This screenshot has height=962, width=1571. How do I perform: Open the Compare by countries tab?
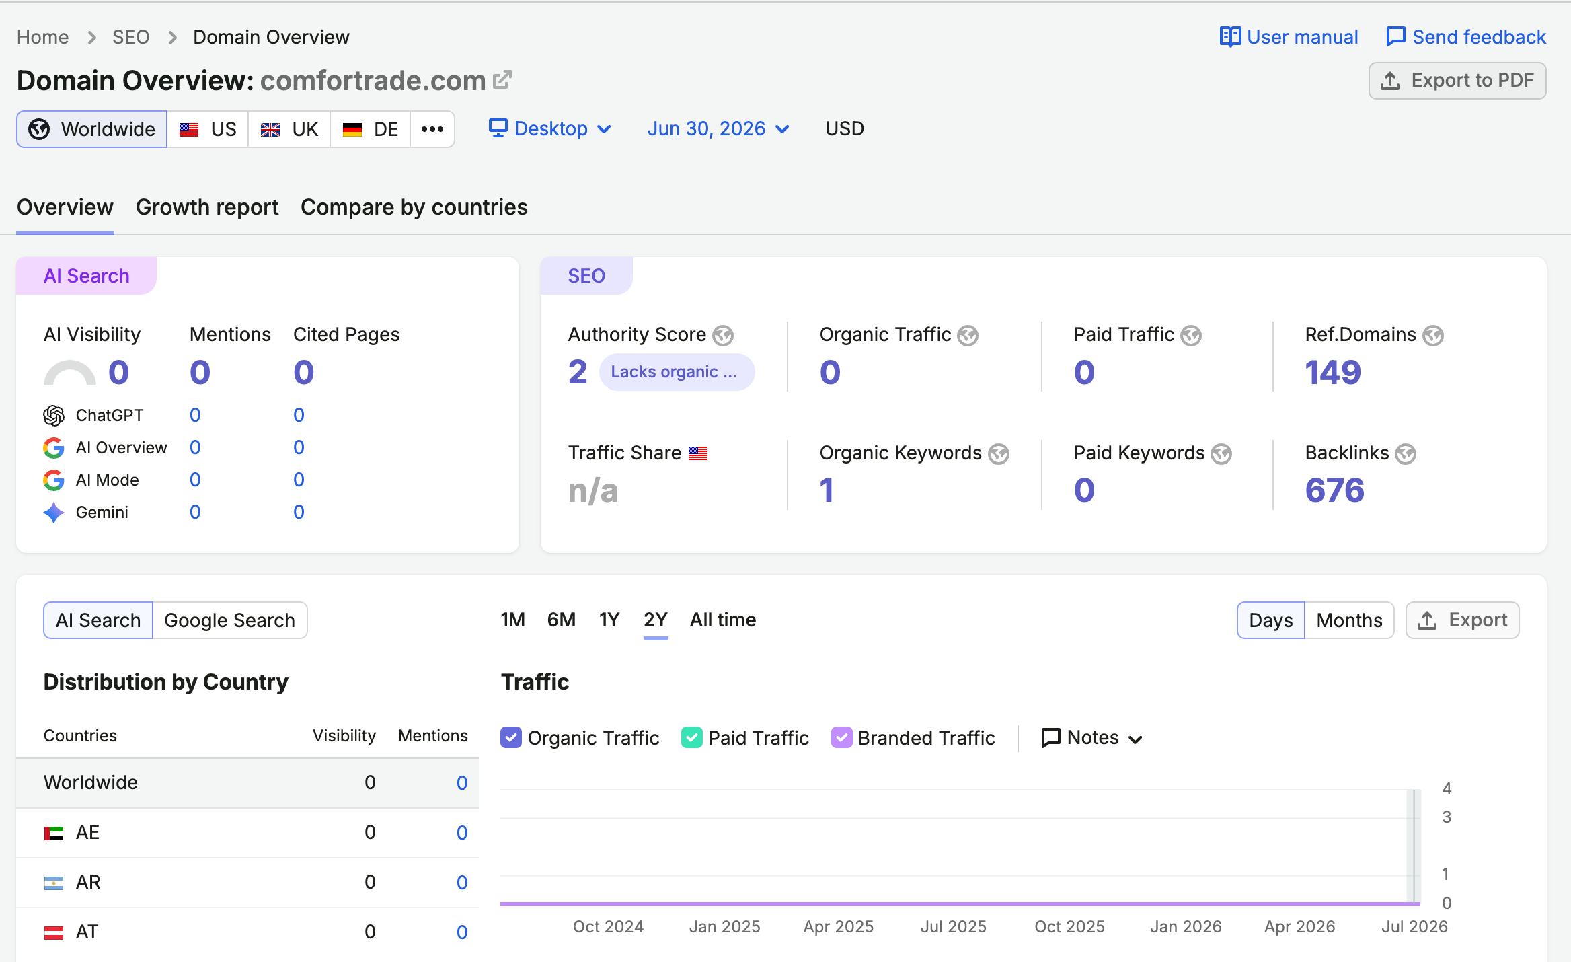tap(414, 207)
